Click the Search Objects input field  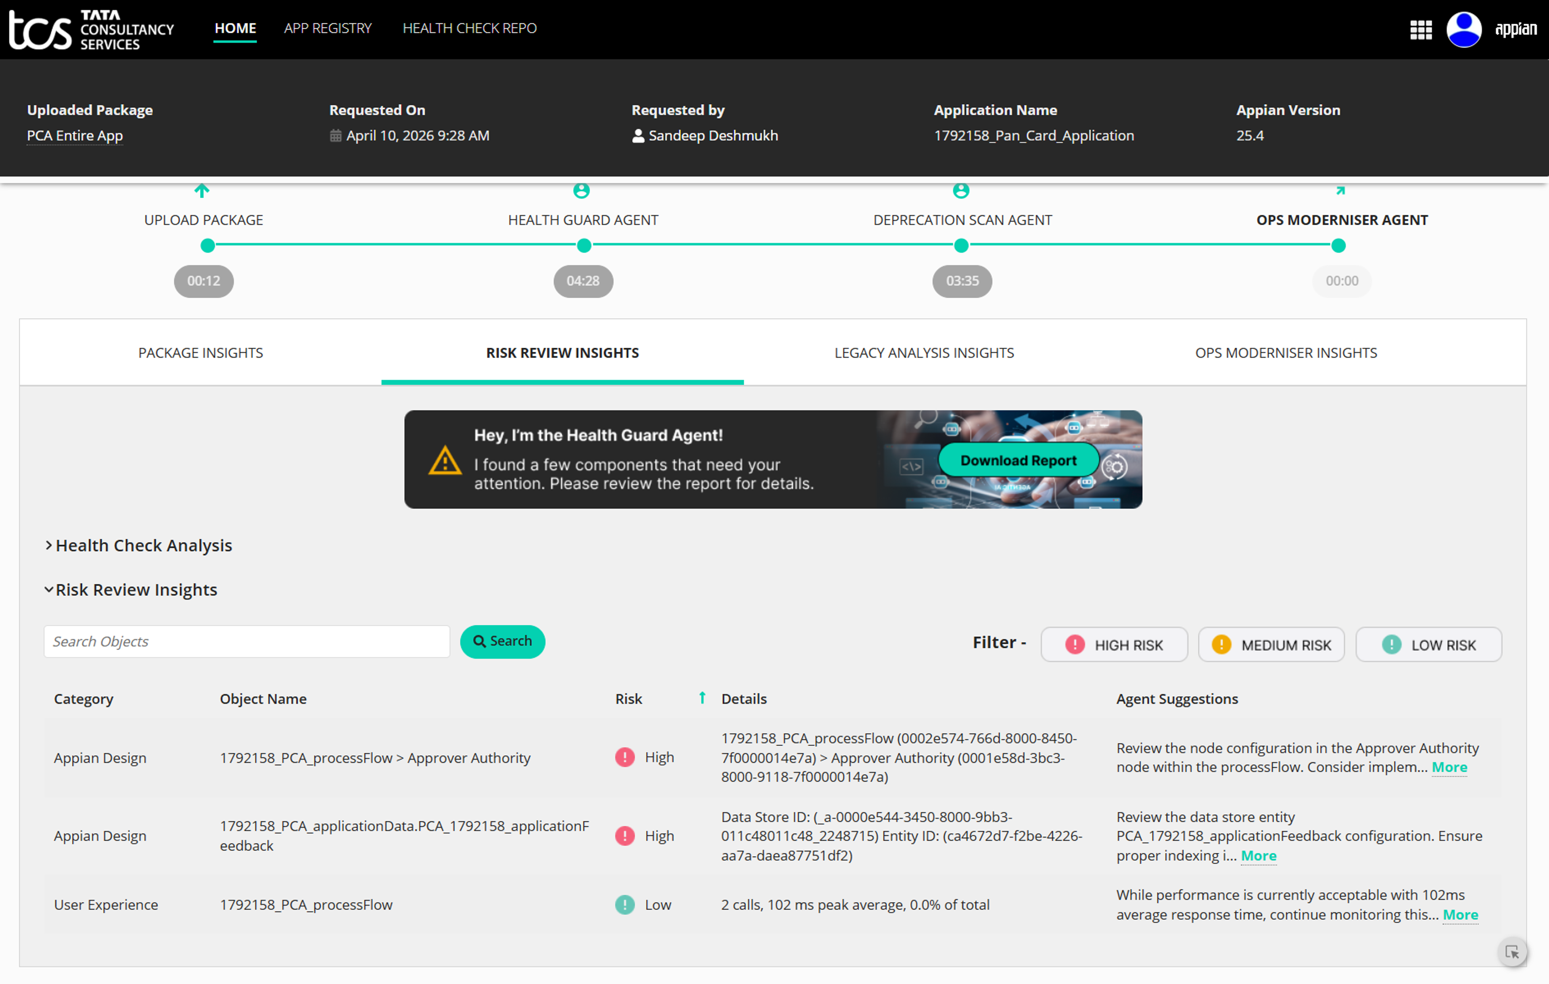click(x=247, y=641)
